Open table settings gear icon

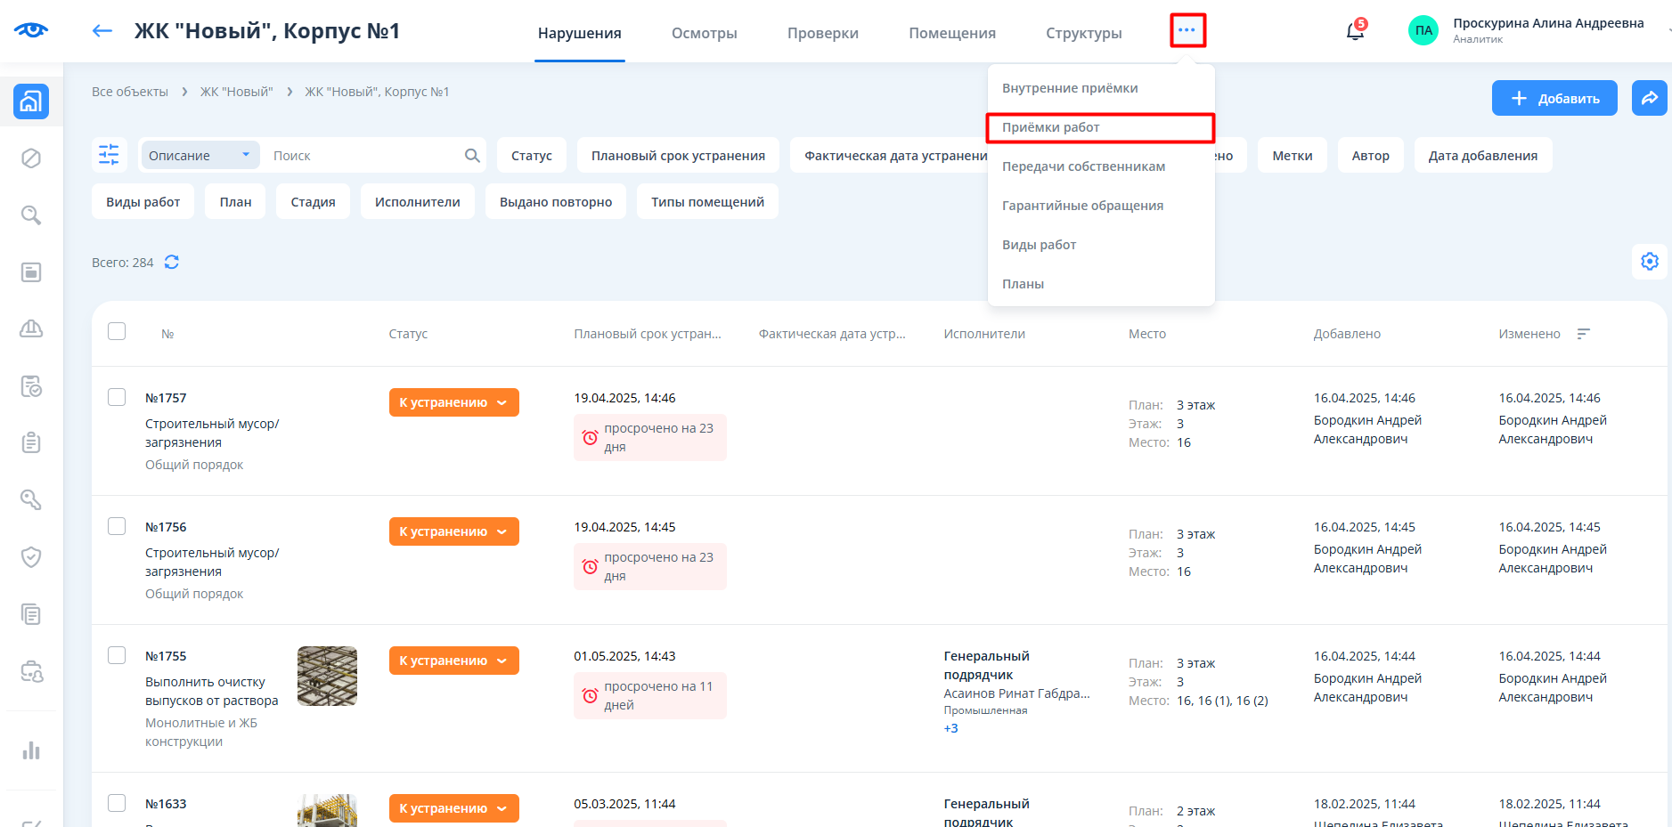click(x=1649, y=262)
